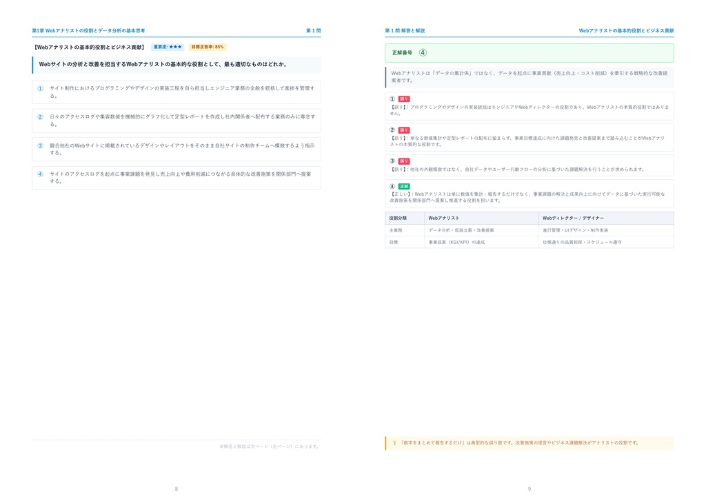Click header 第 1 問 解答と解説
The width and height of the screenshot is (706, 499).
pos(405,30)
